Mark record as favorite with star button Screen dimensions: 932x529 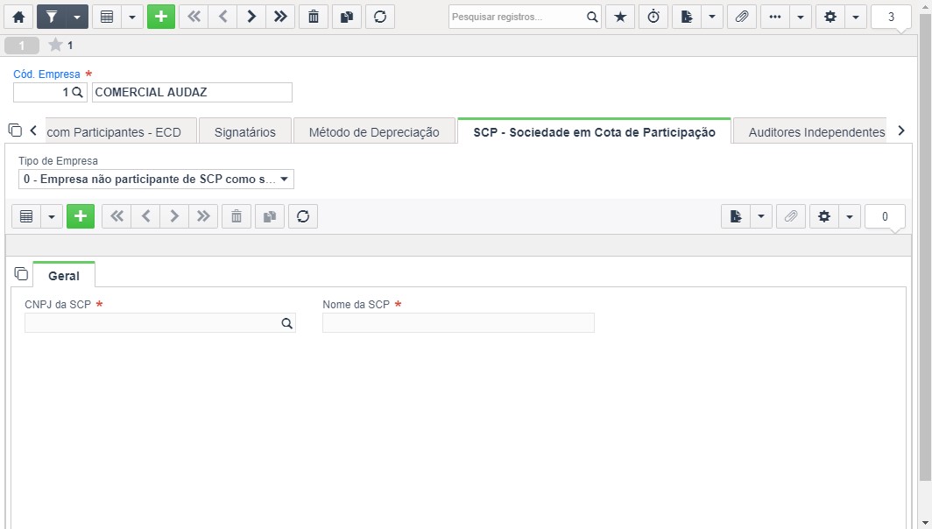click(620, 17)
